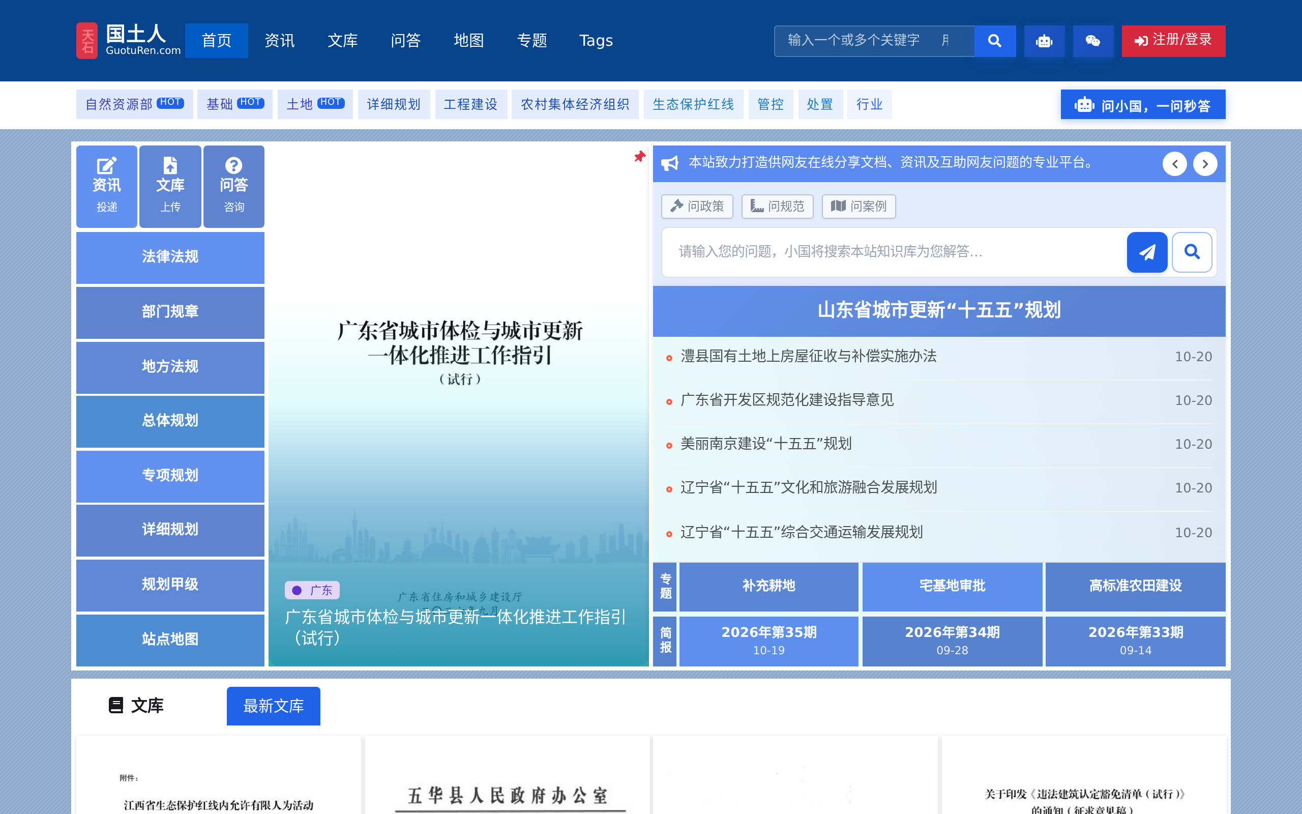
Task: Open the 补充耕地 topic tile
Action: [x=768, y=586]
